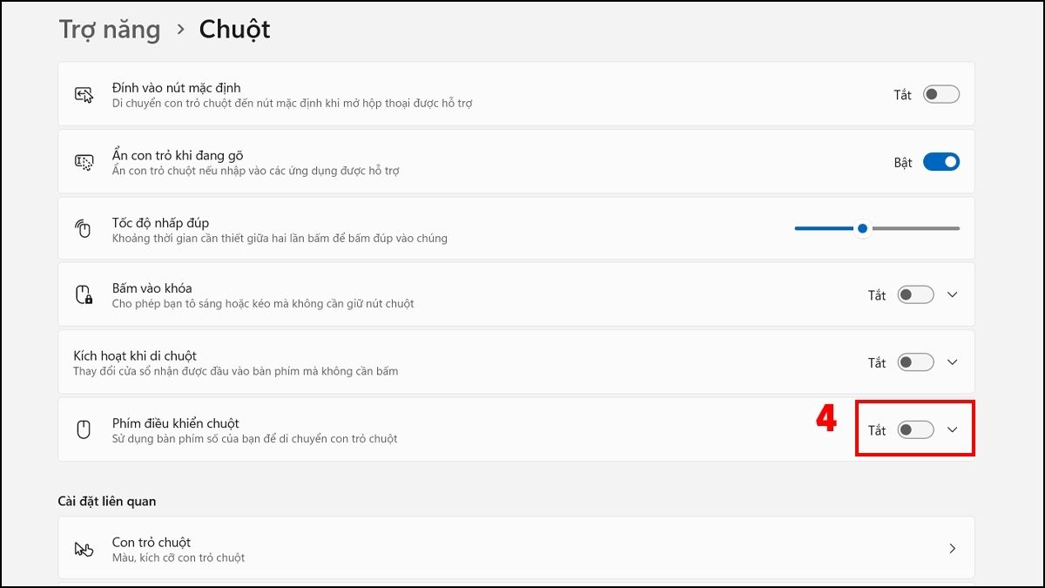This screenshot has height=588, width=1045.
Task: Disable Ẩn con trỏ khi đang gõ
Action: pos(941,161)
